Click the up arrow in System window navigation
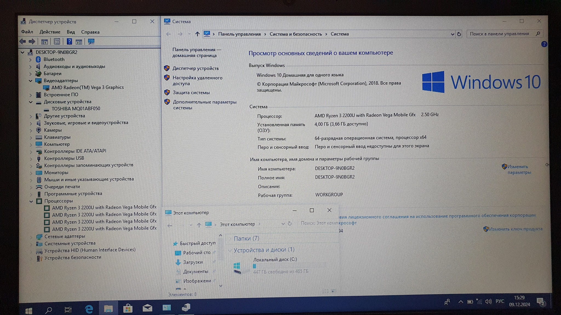 coord(197,34)
